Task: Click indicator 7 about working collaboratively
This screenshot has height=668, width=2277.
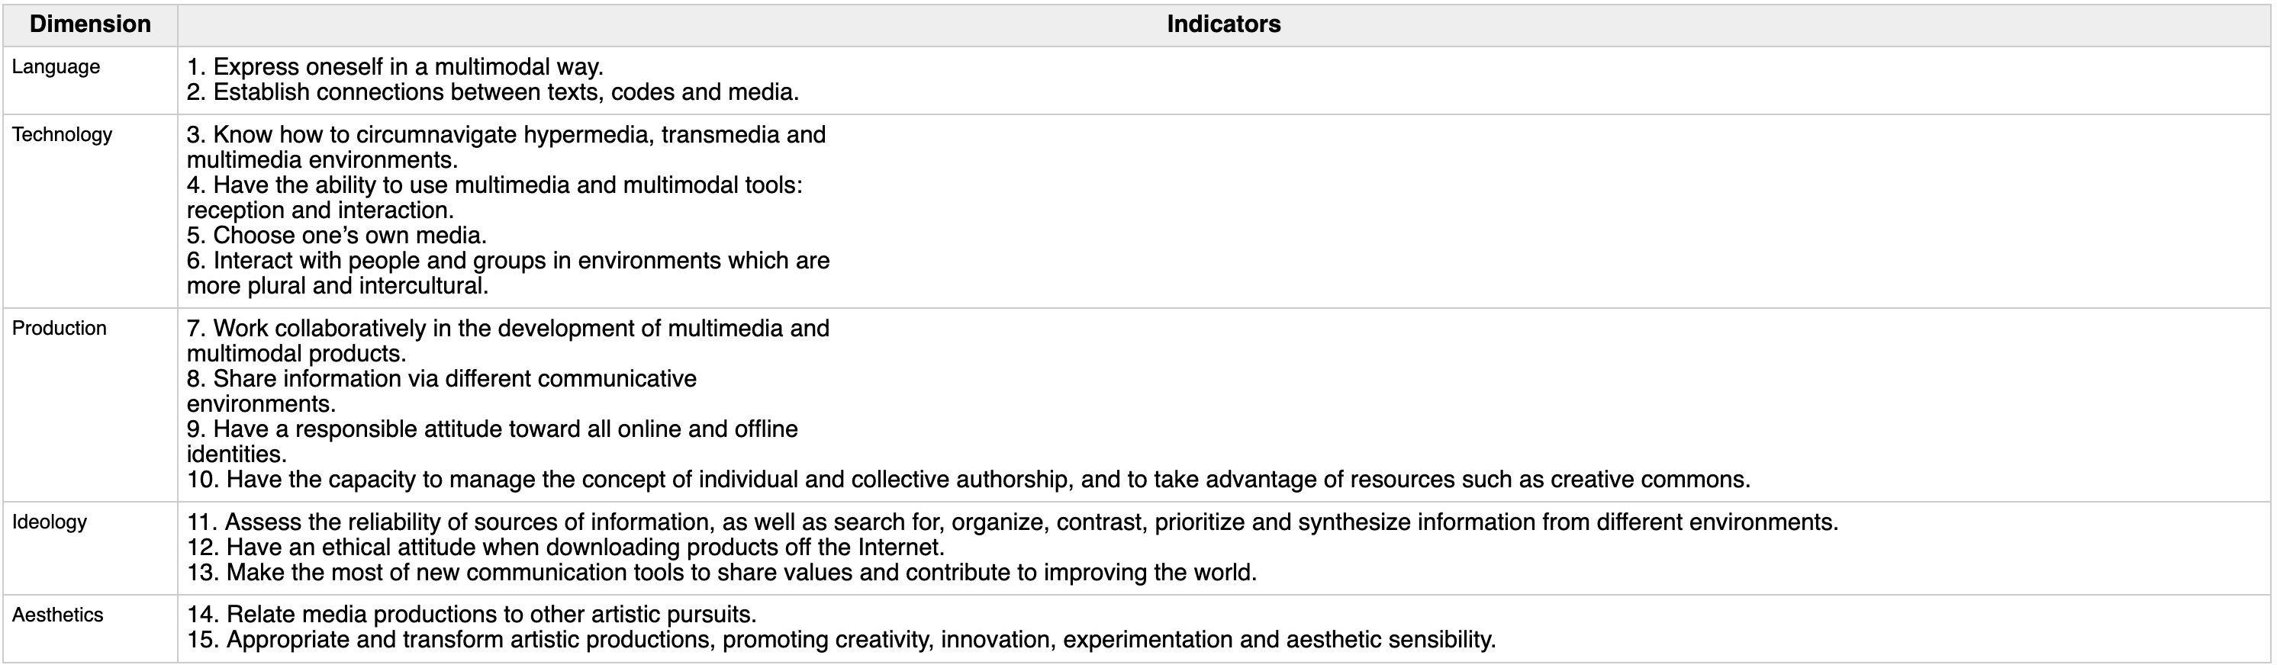Action: click(508, 329)
